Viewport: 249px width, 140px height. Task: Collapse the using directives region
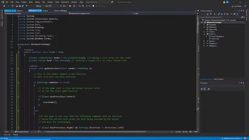18,16
